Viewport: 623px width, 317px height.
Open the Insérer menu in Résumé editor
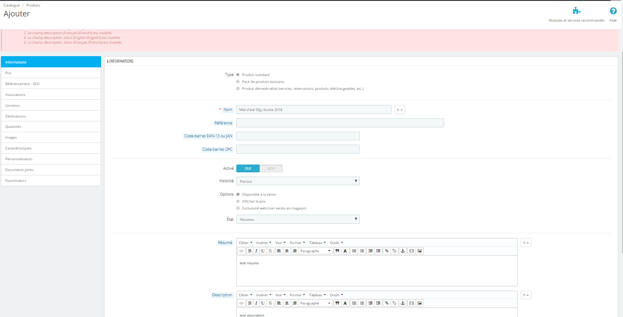[x=264, y=243]
